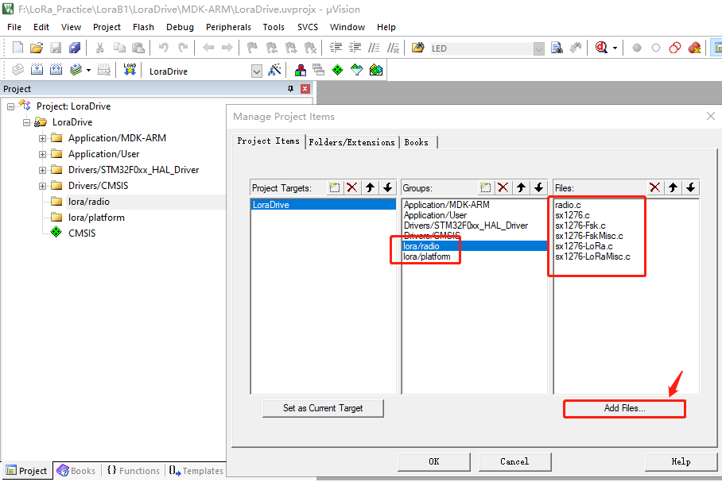Close the Project panel with the red X
This screenshot has height=482, width=722.
click(x=305, y=89)
